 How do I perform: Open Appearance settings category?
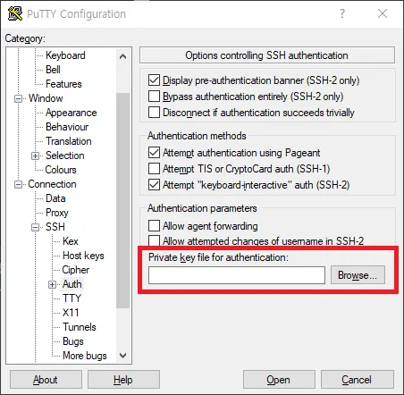click(x=72, y=113)
